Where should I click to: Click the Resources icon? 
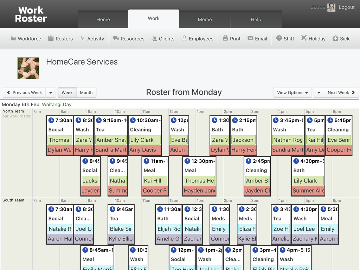(129, 39)
